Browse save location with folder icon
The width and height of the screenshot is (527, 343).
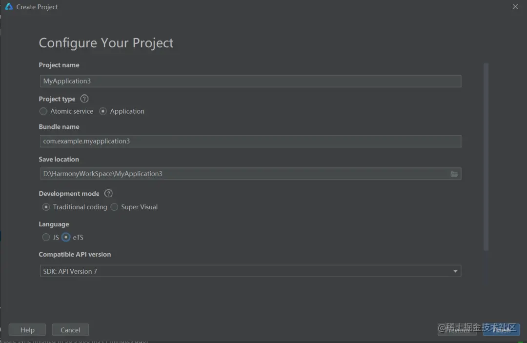(x=454, y=174)
